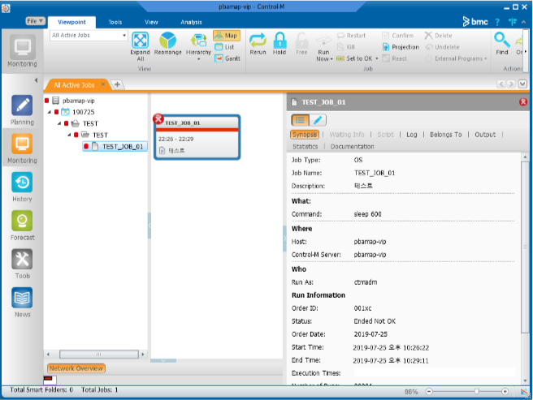Screen dimensions: 533x400
Task: Open the Log tab in job details
Action: 411,135
